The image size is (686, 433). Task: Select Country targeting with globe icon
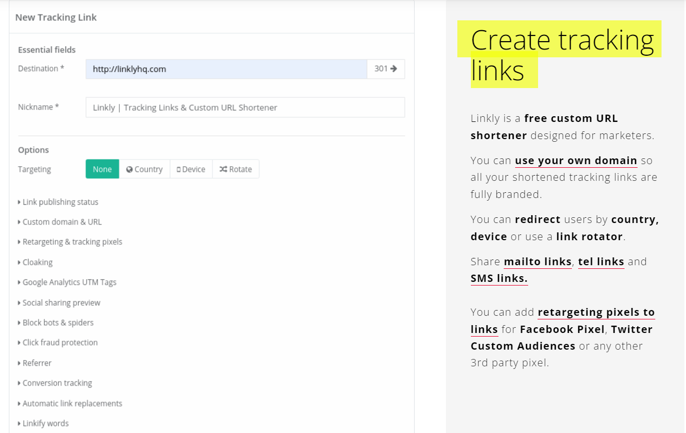144,169
